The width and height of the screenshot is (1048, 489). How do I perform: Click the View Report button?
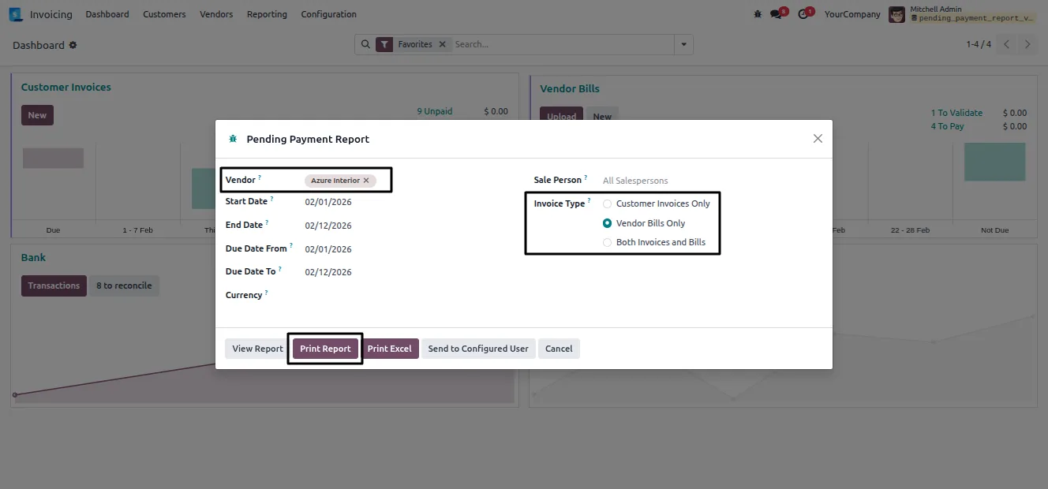pyautogui.click(x=257, y=349)
